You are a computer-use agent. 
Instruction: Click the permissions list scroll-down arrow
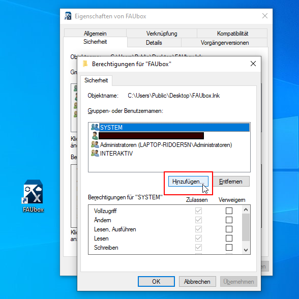click(246, 250)
